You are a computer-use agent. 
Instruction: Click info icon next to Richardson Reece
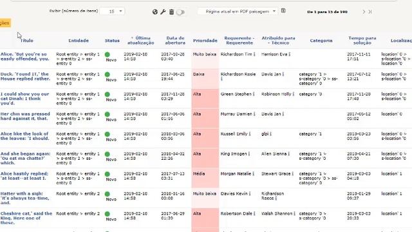[x=276, y=198]
